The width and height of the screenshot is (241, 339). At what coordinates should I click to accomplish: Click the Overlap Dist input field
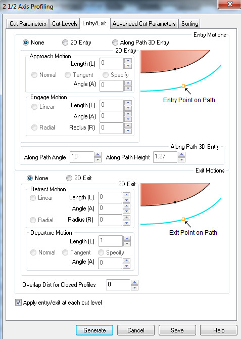point(118,285)
